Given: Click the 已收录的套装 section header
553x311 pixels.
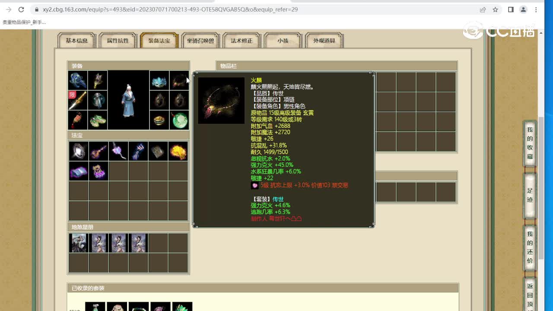Looking at the screenshot, I should (263, 288).
